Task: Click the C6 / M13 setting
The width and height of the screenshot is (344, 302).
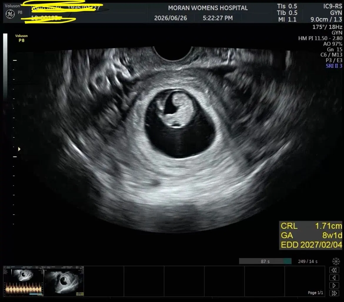Action: tap(331, 55)
